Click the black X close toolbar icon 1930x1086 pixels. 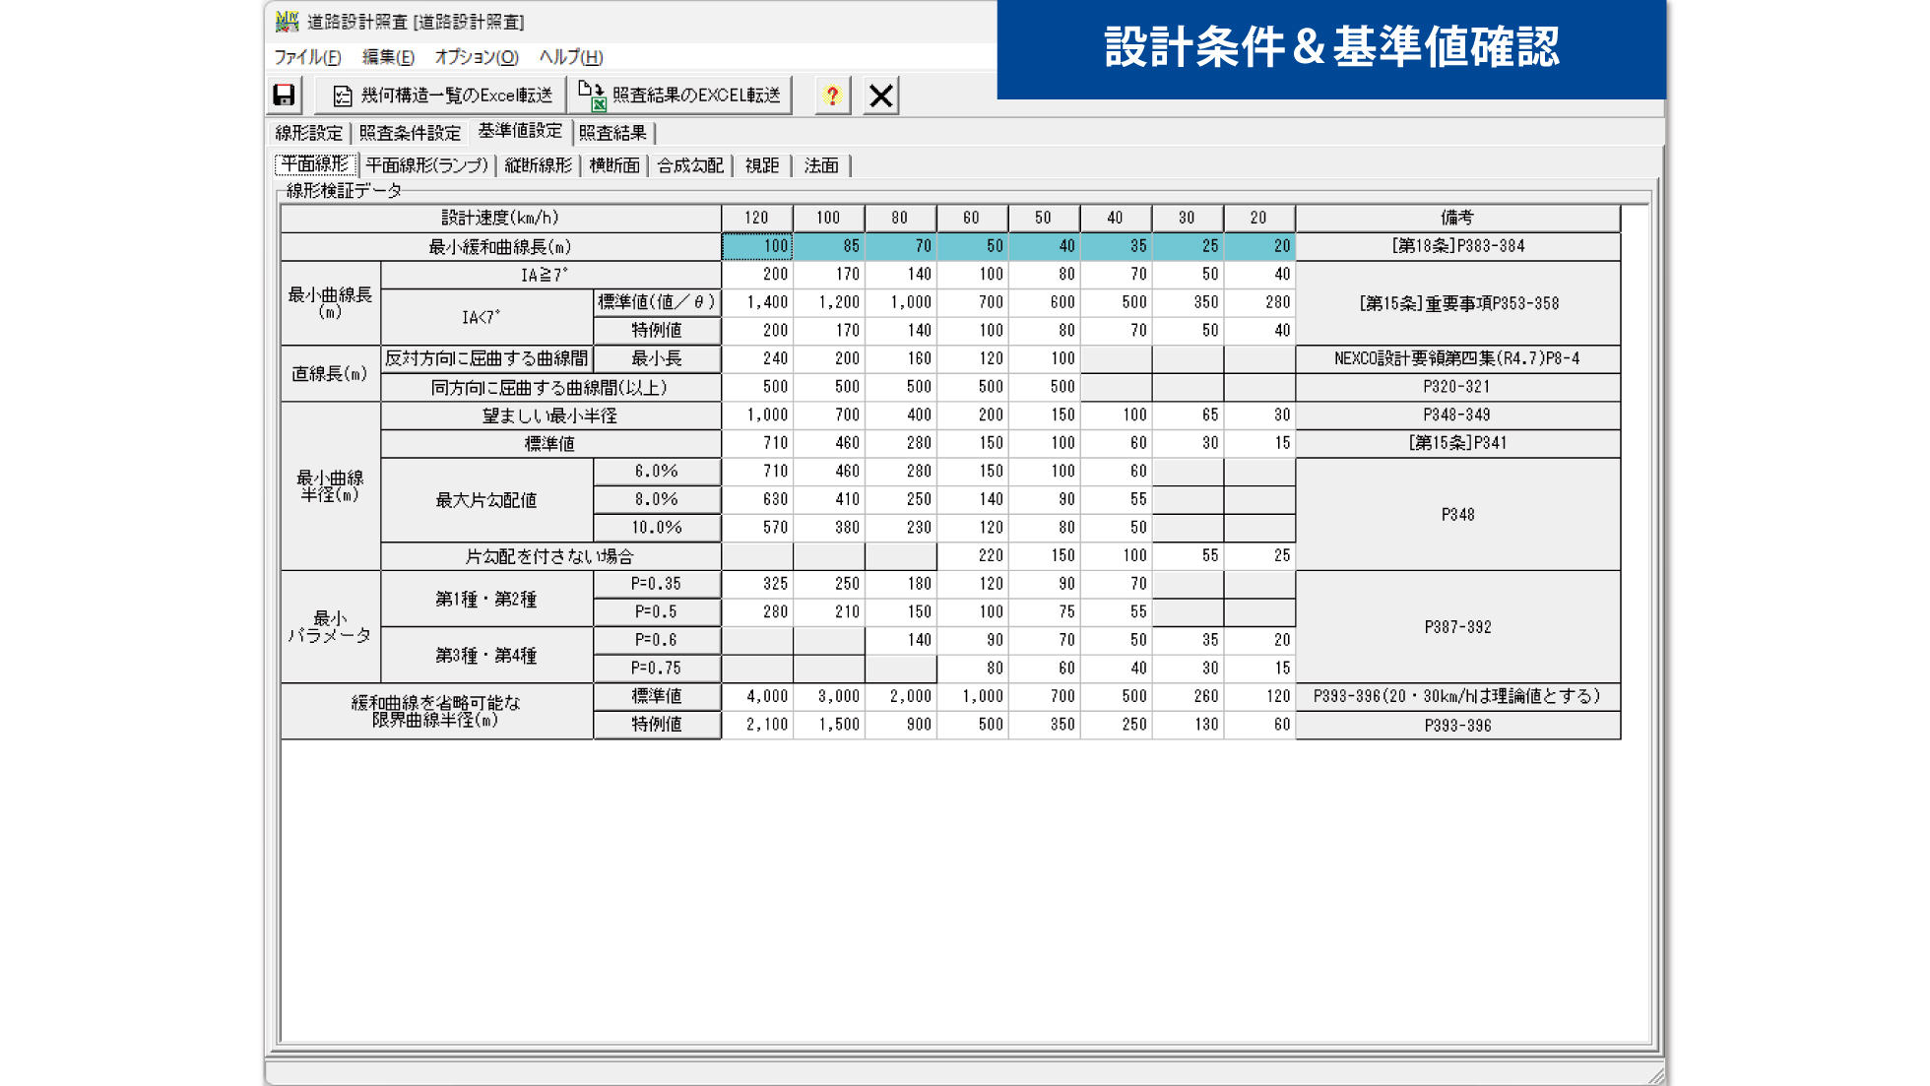pyautogui.click(x=880, y=95)
